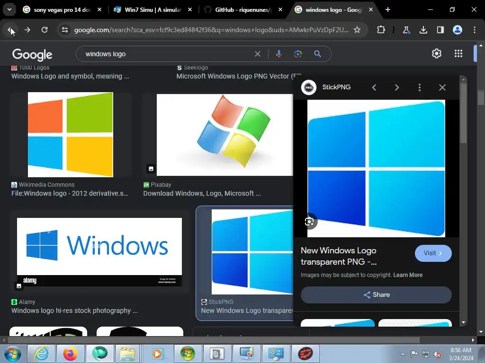Open New Windows Logo transparent PNG title
This screenshot has height=363, width=485.
point(339,256)
